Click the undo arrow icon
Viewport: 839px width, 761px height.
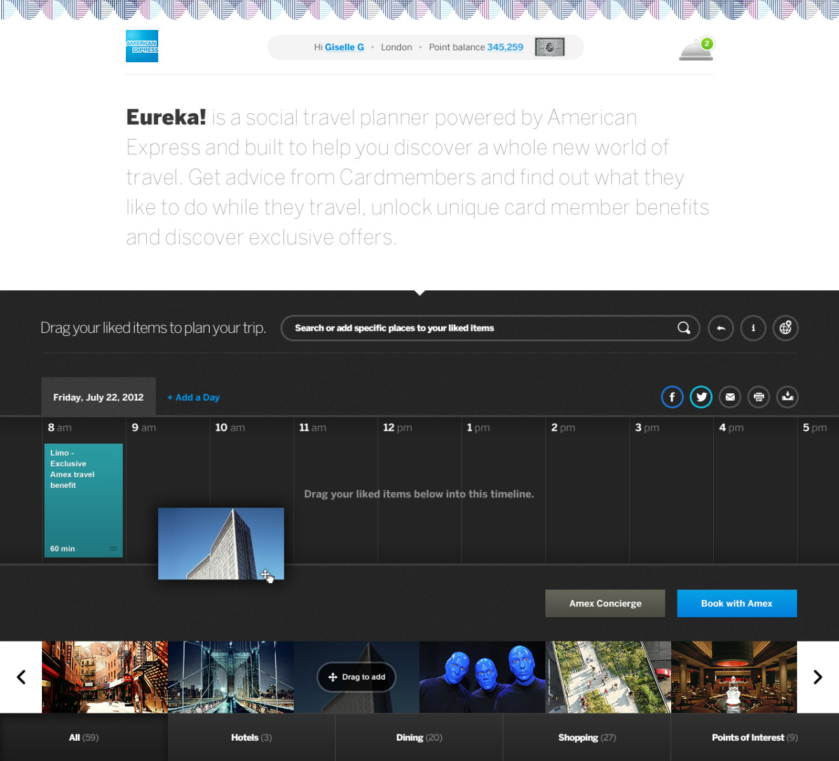[721, 328]
